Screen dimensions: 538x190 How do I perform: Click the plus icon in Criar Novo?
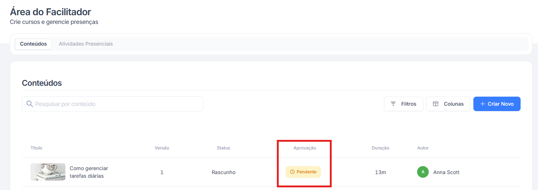point(482,104)
